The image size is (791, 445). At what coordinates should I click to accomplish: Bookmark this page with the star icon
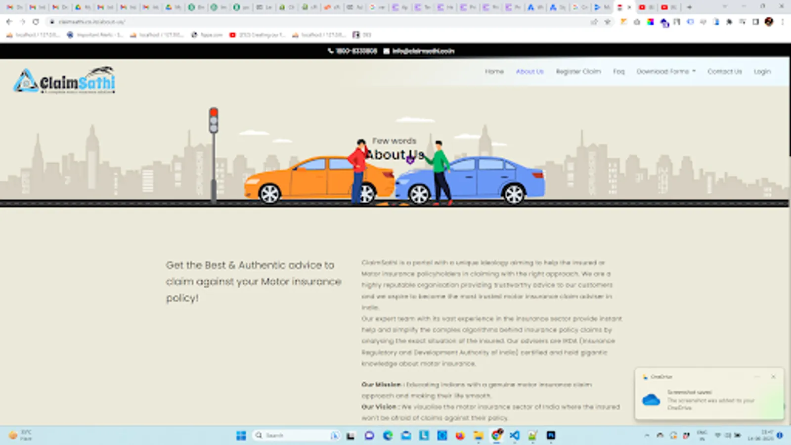tap(608, 22)
